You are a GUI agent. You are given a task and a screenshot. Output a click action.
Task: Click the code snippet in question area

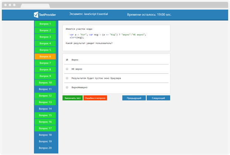(x=108, y=36)
